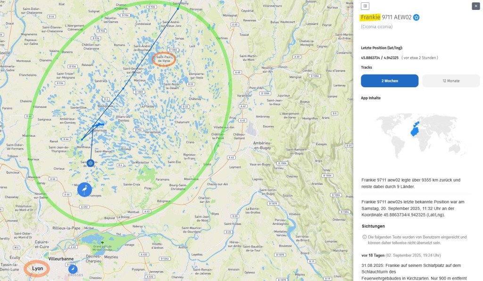The width and height of the screenshot is (483, 281).
Task: Click the circled Saint-Paul-de-Varax label
Action: tap(165, 59)
